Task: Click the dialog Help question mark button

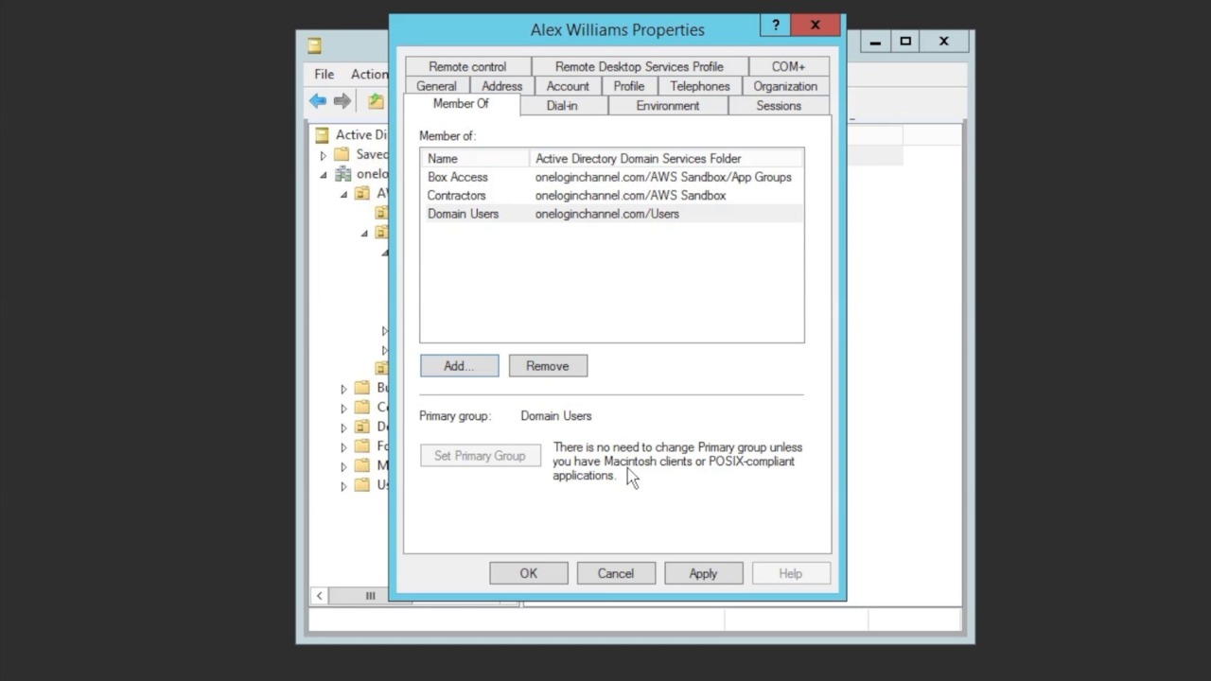Action: click(x=776, y=26)
